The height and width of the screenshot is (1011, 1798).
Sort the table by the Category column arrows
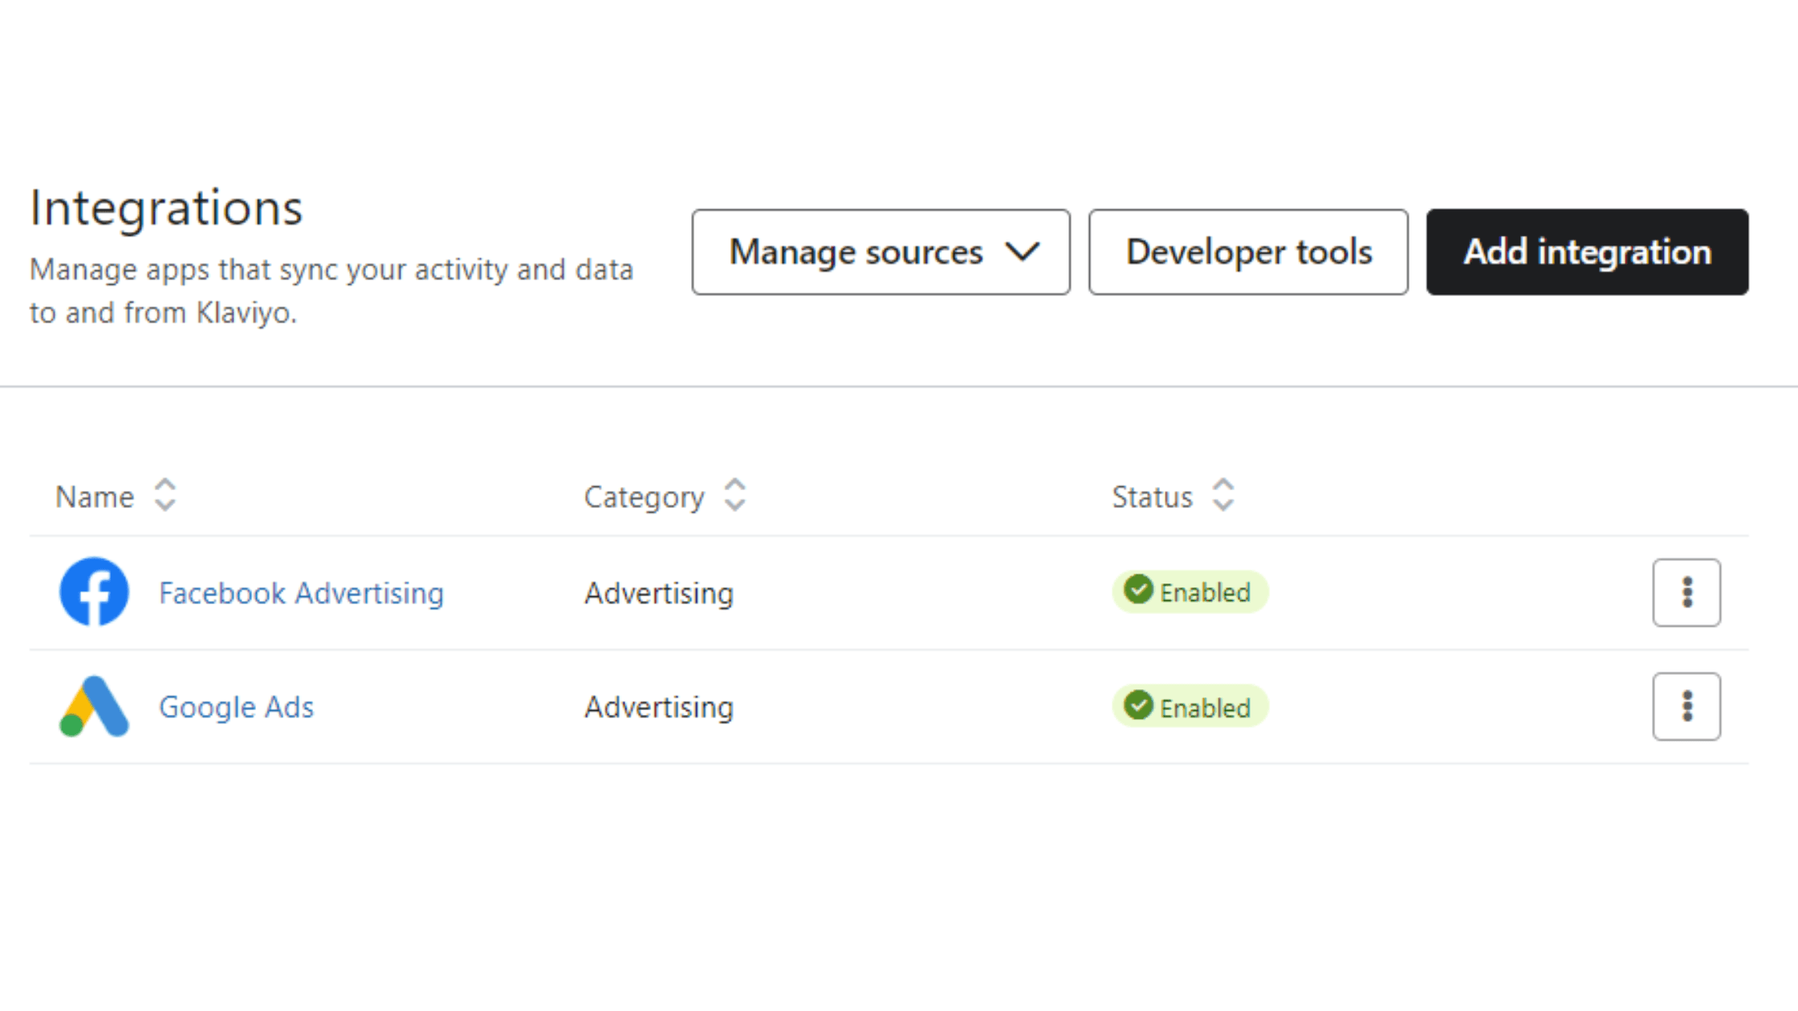(x=734, y=495)
